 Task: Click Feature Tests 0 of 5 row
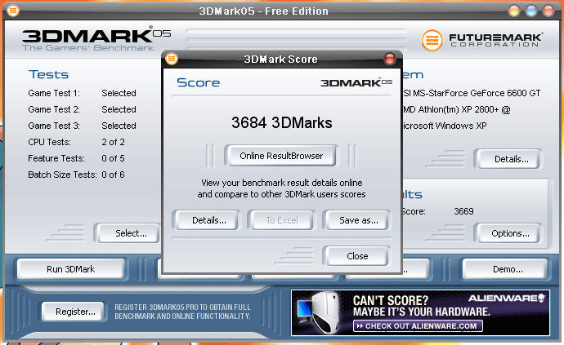pyautogui.click(x=76, y=158)
